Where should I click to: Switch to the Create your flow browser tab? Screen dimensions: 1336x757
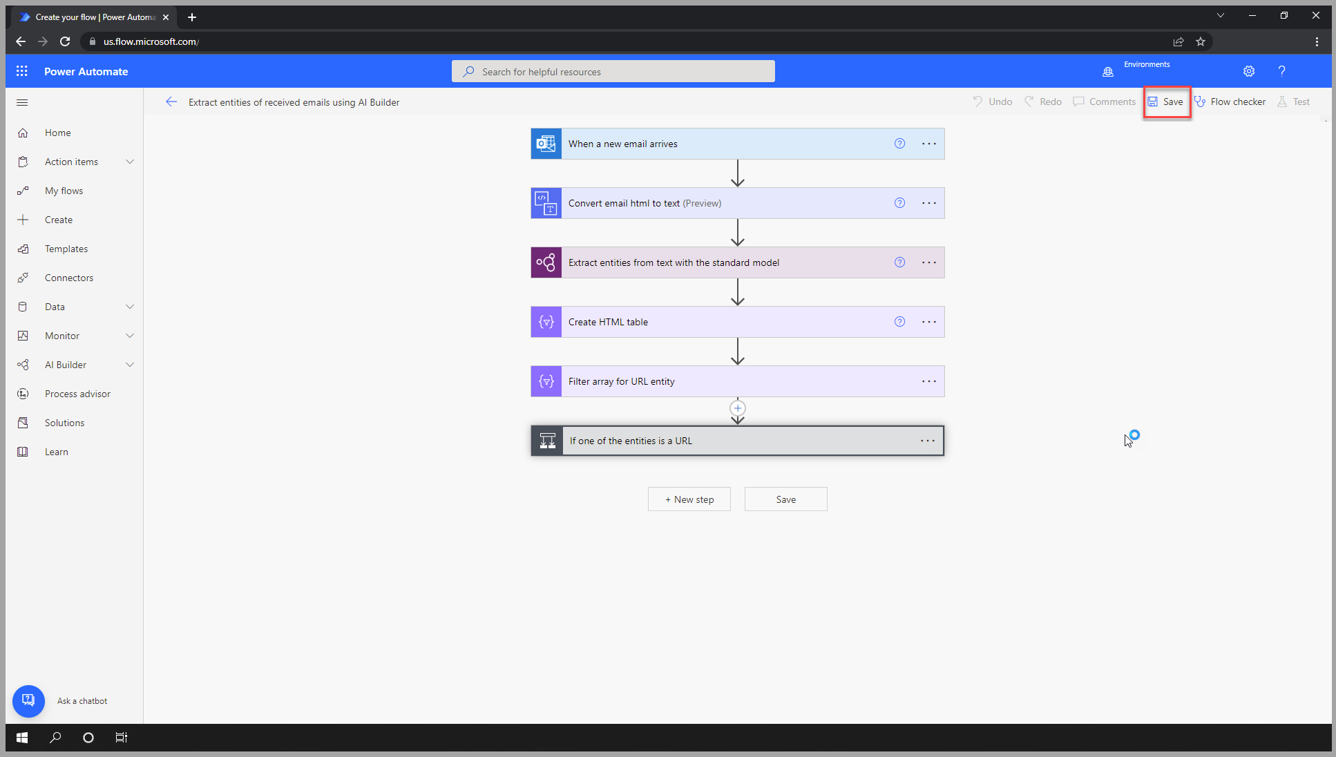point(93,17)
